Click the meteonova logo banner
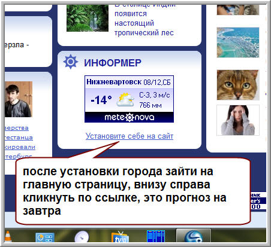 coord(129,117)
